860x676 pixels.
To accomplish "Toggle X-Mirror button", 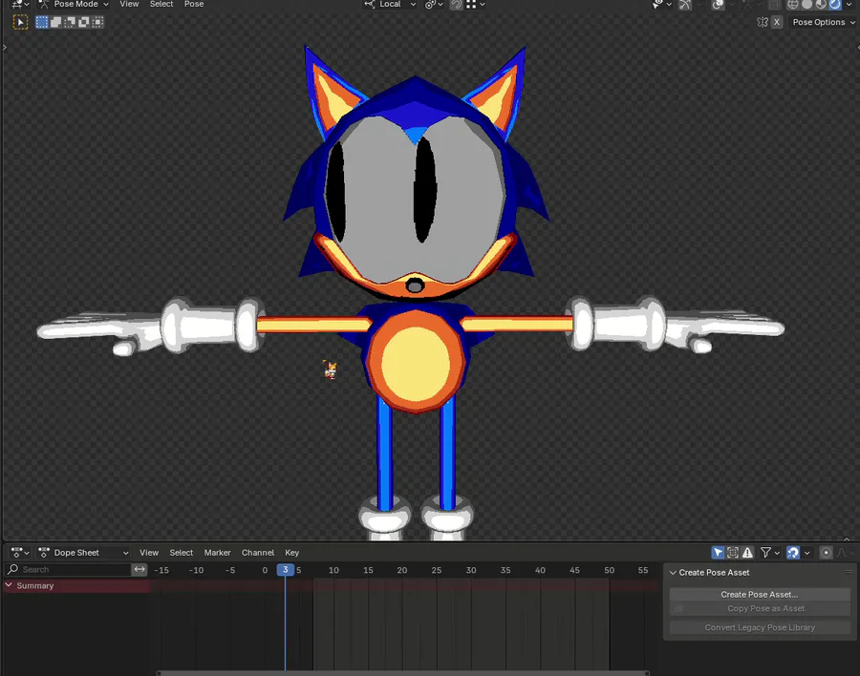I will pos(777,22).
